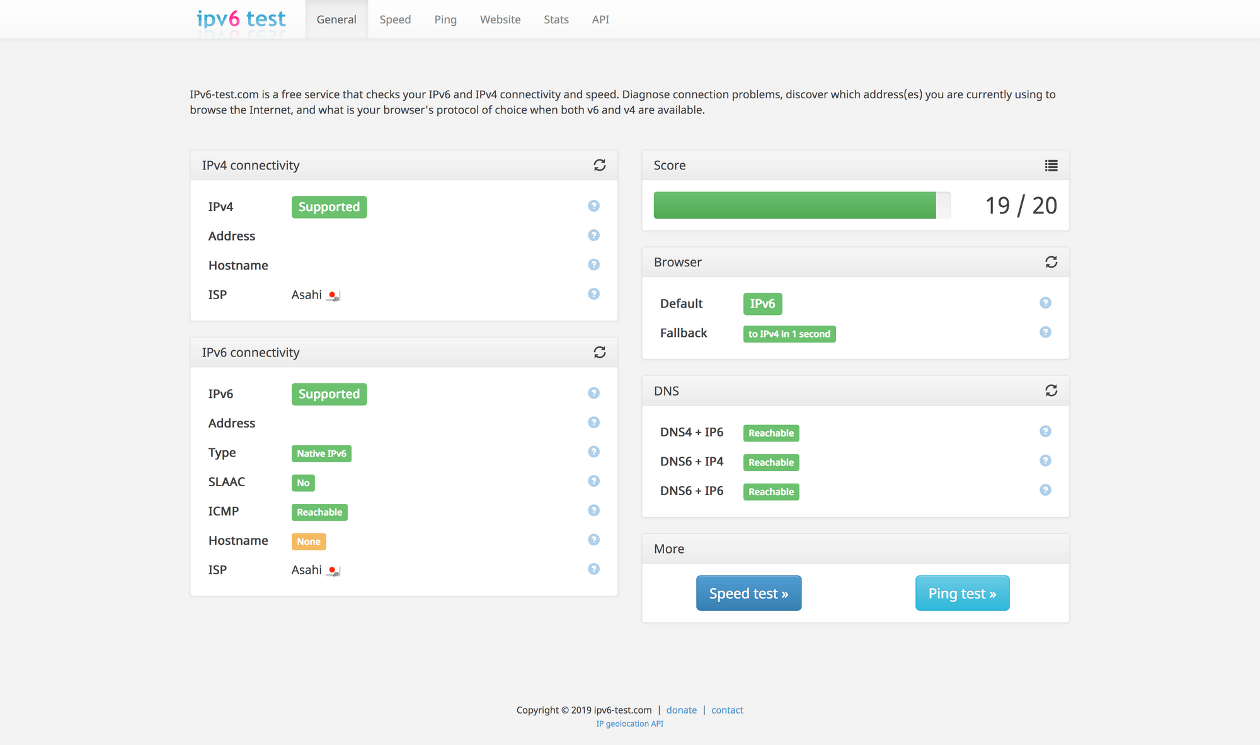Open the Ping test page
1260x745 pixels.
(x=961, y=593)
